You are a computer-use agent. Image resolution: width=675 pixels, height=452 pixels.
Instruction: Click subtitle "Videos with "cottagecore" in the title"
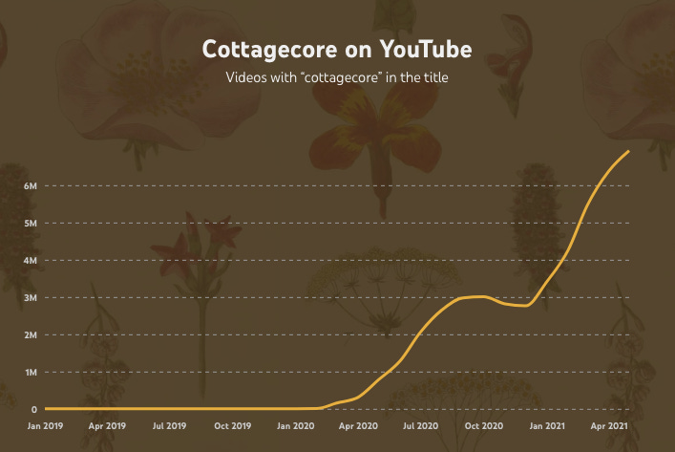(x=337, y=77)
